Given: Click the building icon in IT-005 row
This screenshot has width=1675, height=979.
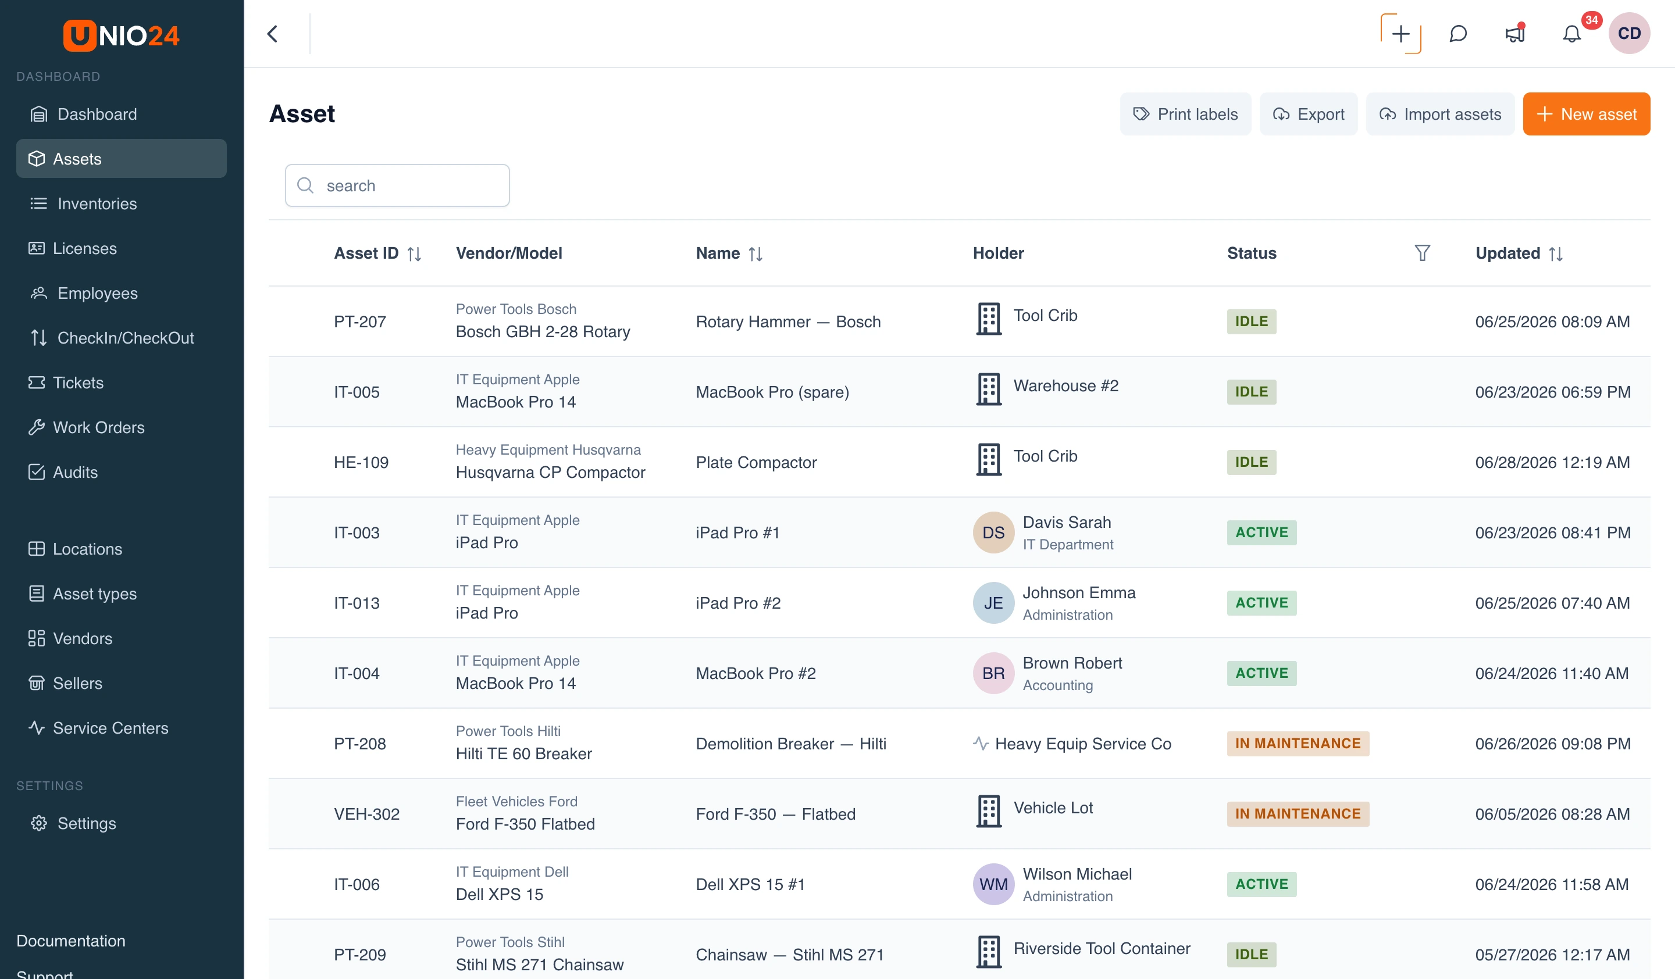Looking at the screenshot, I should click(988, 390).
